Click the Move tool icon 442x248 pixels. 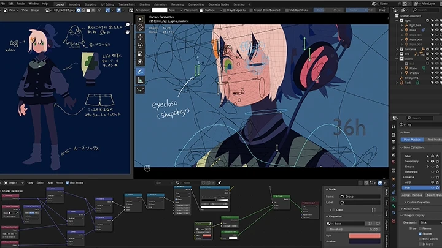coord(140,37)
